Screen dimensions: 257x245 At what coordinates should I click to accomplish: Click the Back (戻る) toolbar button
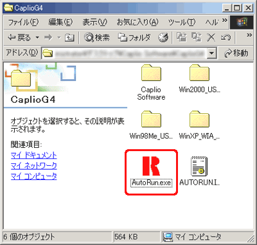click(x=19, y=38)
